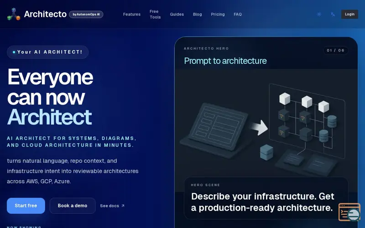Image resolution: width=365 pixels, height=228 pixels.
Task: View the Pricing page
Action: 218,14
